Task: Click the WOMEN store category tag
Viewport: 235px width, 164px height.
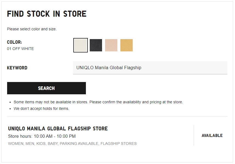Action: [x=15, y=143]
